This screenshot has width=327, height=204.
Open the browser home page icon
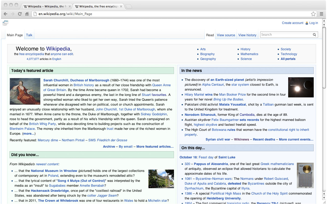pos(27,14)
